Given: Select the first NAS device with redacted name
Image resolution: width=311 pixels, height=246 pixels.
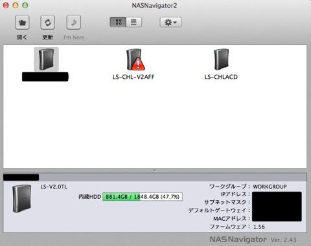Looking at the screenshot, I should 46,59.
